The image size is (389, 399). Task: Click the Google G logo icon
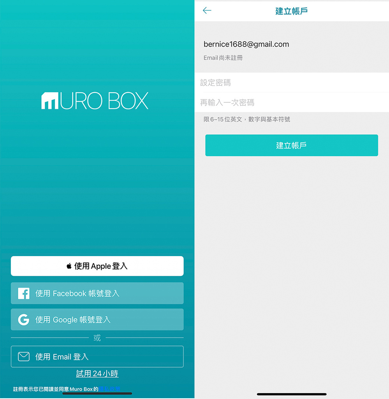click(x=24, y=320)
